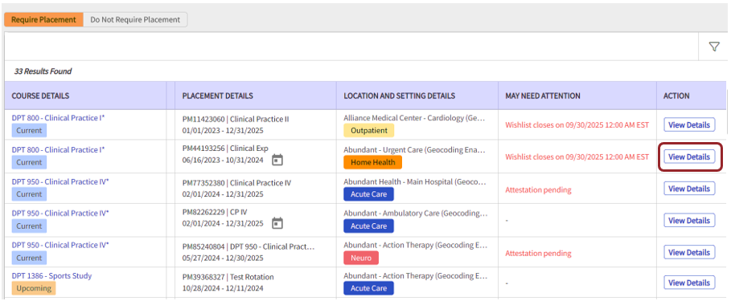Click calendar icon for PM82262229 placement
The height and width of the screenshot is (301, 731).
tap(277, 223)
